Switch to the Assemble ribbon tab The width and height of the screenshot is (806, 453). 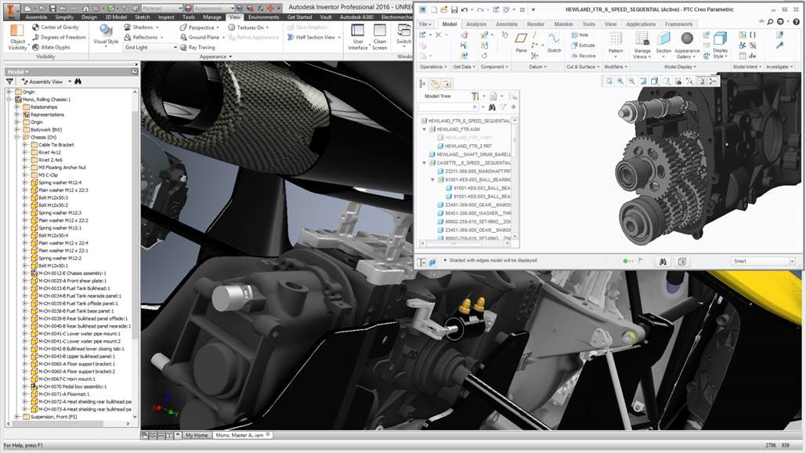pos(36,17)
